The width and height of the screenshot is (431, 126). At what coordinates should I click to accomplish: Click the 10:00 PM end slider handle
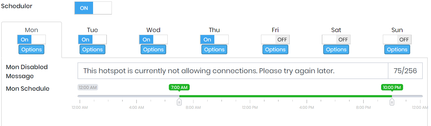pos(392,102)
